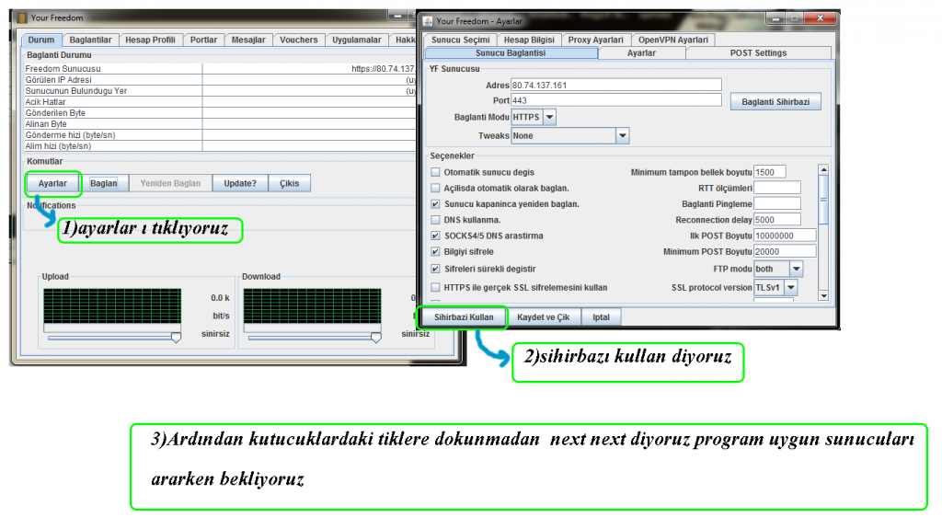942x529 pixels.
Task: Click the Iptal button
Action: coord(602,316)
